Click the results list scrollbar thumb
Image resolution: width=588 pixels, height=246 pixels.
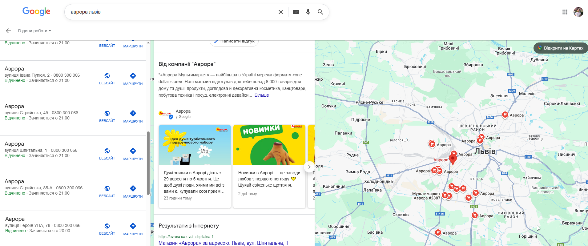tap(148, 163)
